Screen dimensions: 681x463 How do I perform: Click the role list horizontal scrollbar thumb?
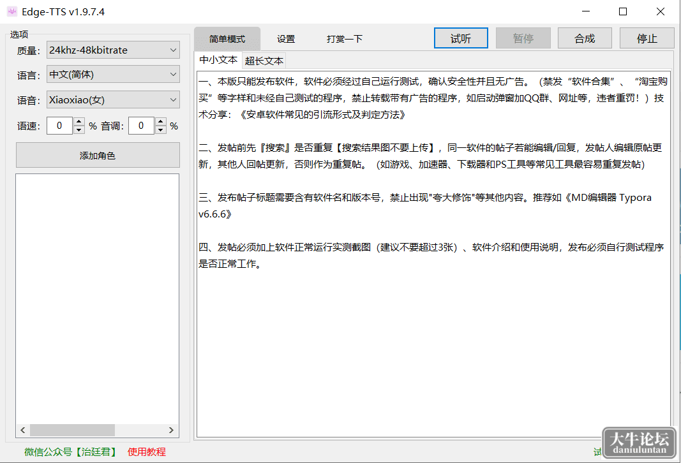(x=72, y=430)
